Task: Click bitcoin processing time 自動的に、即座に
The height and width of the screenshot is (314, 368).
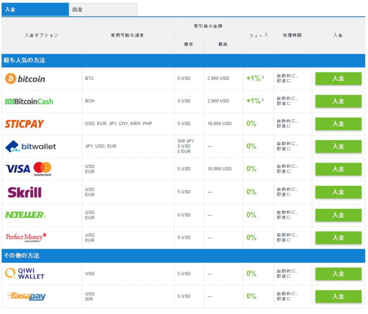Action: coord(287,78)
